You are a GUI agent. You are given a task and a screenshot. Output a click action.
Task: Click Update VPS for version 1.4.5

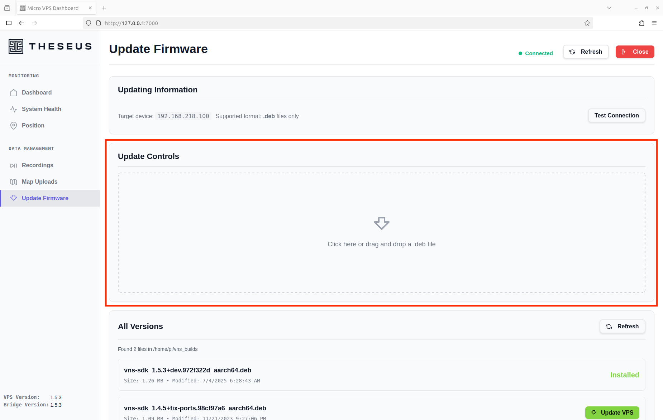click(x=612, y=412)
